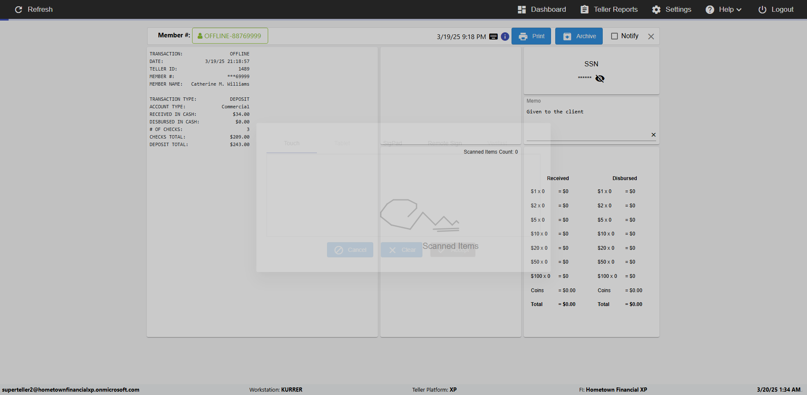Click the member number OFFLINE-88769999 button
Viewport: 807px width, 395px height.
click(x=230, y=36)
